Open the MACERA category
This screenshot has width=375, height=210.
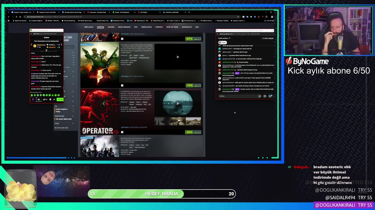111,27
